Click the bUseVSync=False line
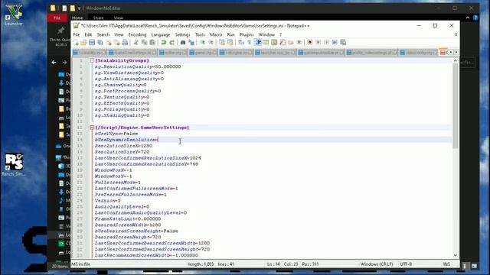490x275 pixels. 116,134
